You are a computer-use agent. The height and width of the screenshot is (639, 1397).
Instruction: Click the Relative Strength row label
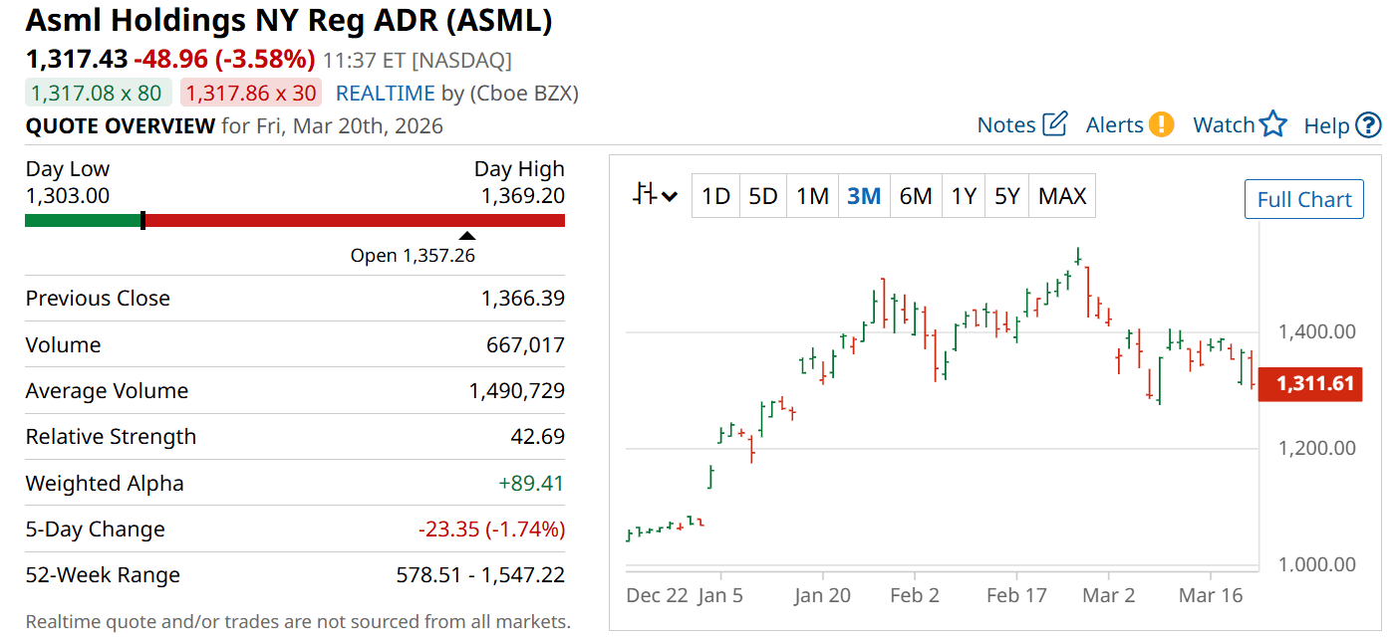tap(111, 437)
